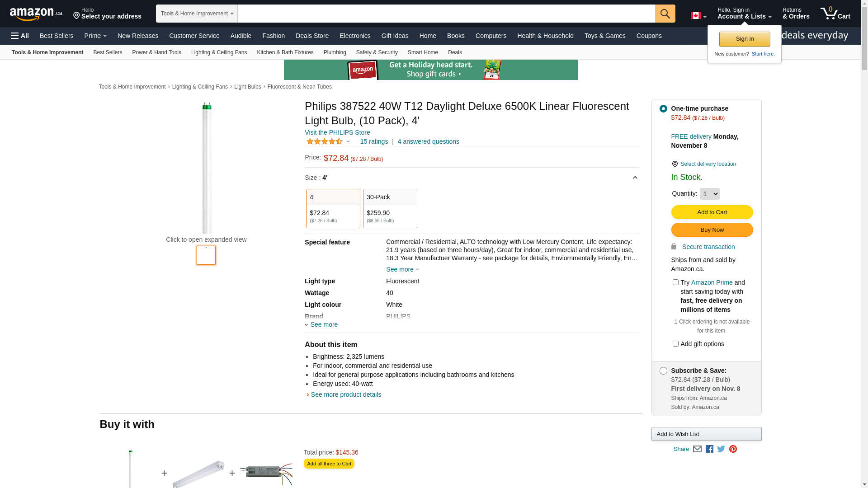Open the shopping cart

[x=835, y=14]
